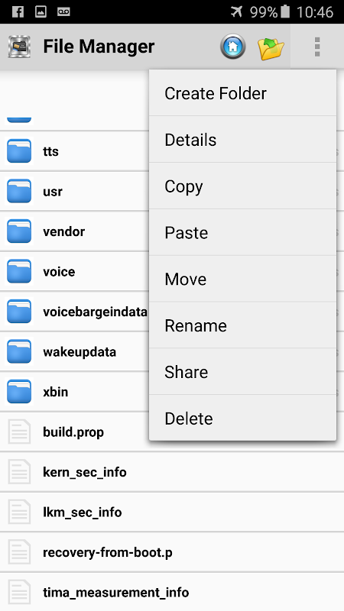The height and width of the screenshot is (611, 344).
Task: Tap the 10:46 clock in status bar
Action: pos(315,12)
